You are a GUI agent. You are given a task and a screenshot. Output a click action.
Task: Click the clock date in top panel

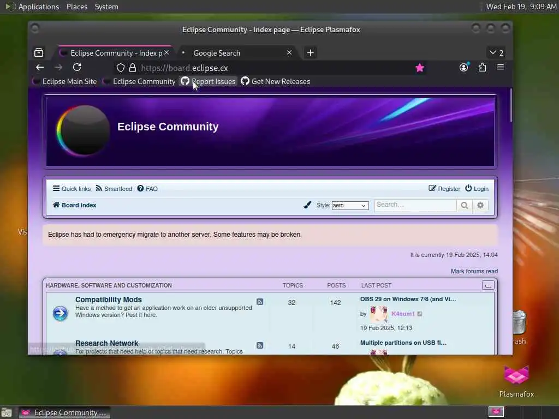[x=521, y=7]
